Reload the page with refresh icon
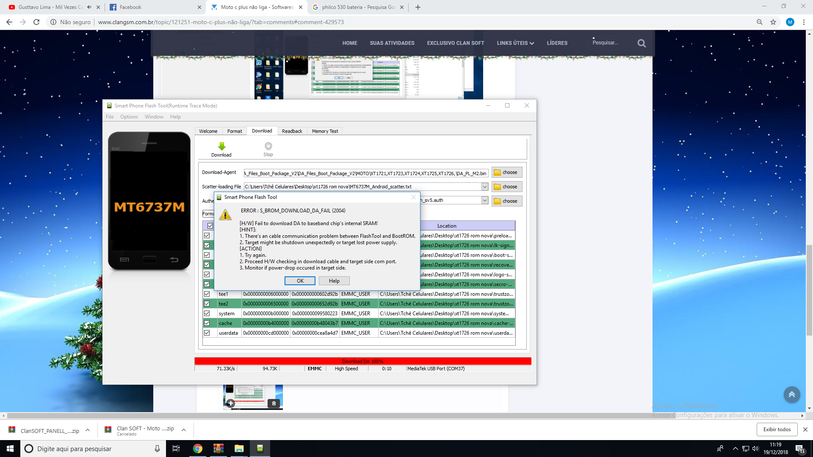This screenshot has width=813, height=457. [x=36, y=22]
